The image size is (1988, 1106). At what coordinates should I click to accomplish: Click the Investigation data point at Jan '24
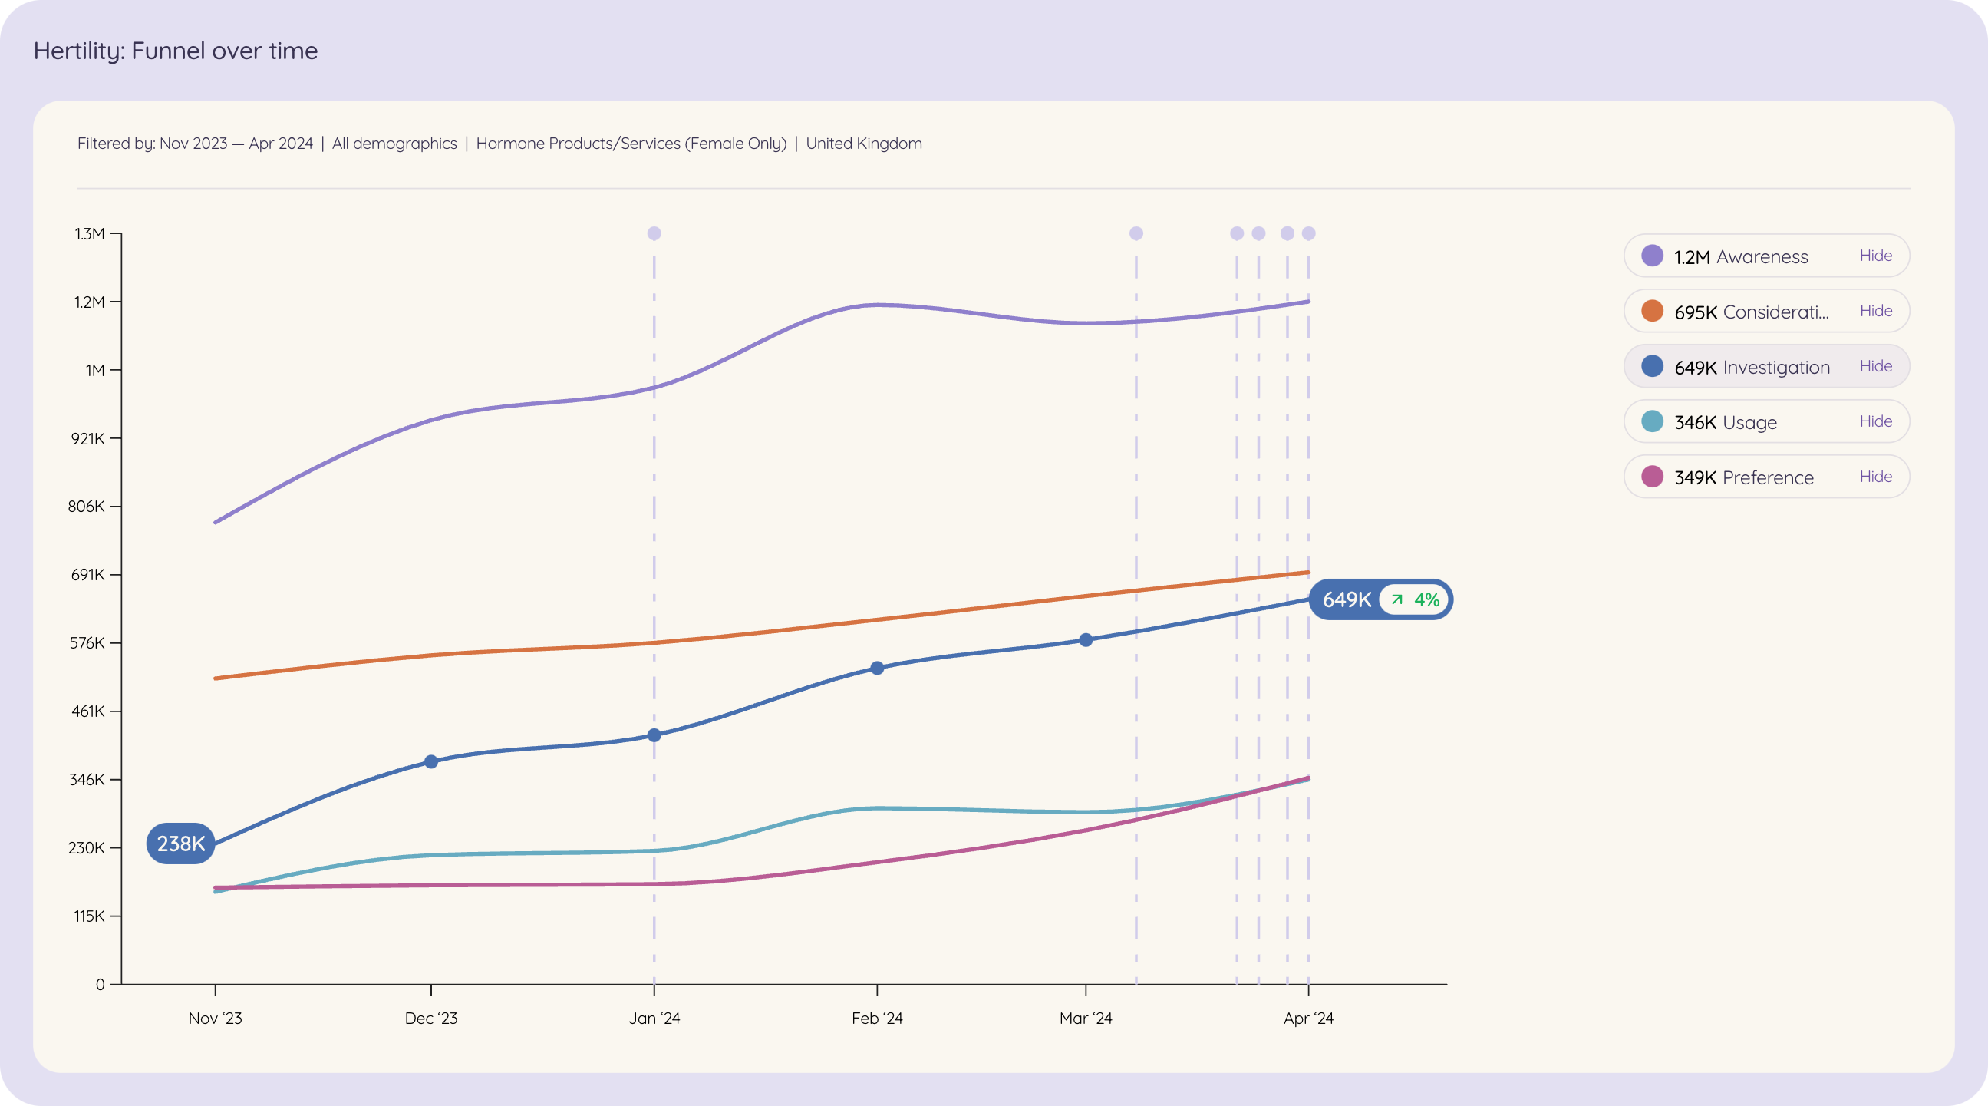pos(654,735)
